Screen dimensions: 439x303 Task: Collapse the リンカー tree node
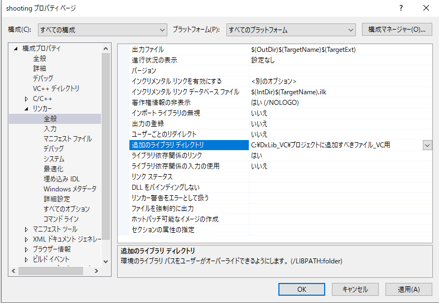[x=26, y=109]
